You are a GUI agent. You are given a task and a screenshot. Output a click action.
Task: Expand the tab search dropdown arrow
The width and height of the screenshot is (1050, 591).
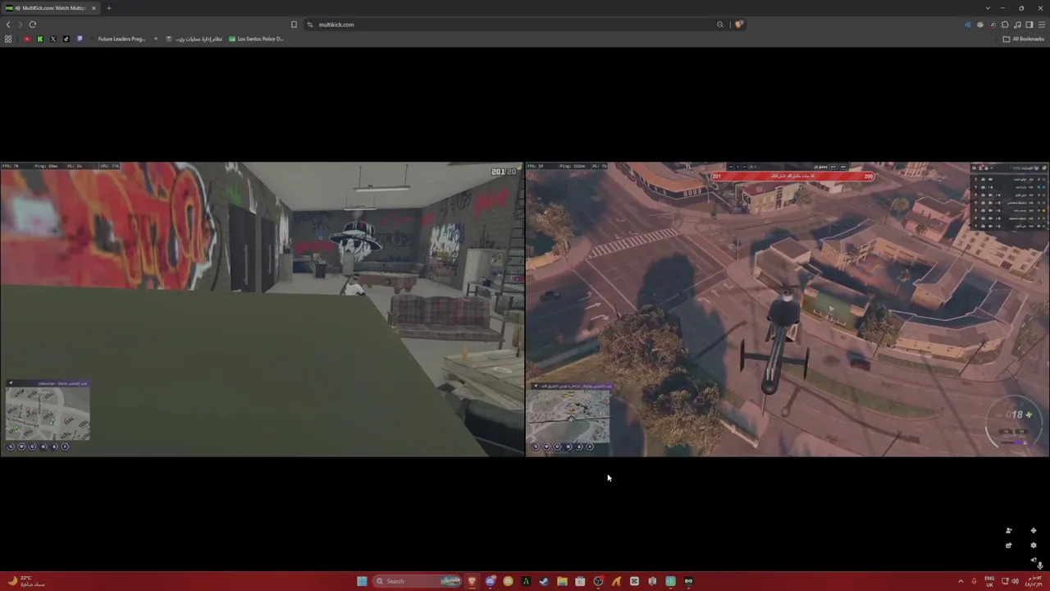(x=988, y=8)
